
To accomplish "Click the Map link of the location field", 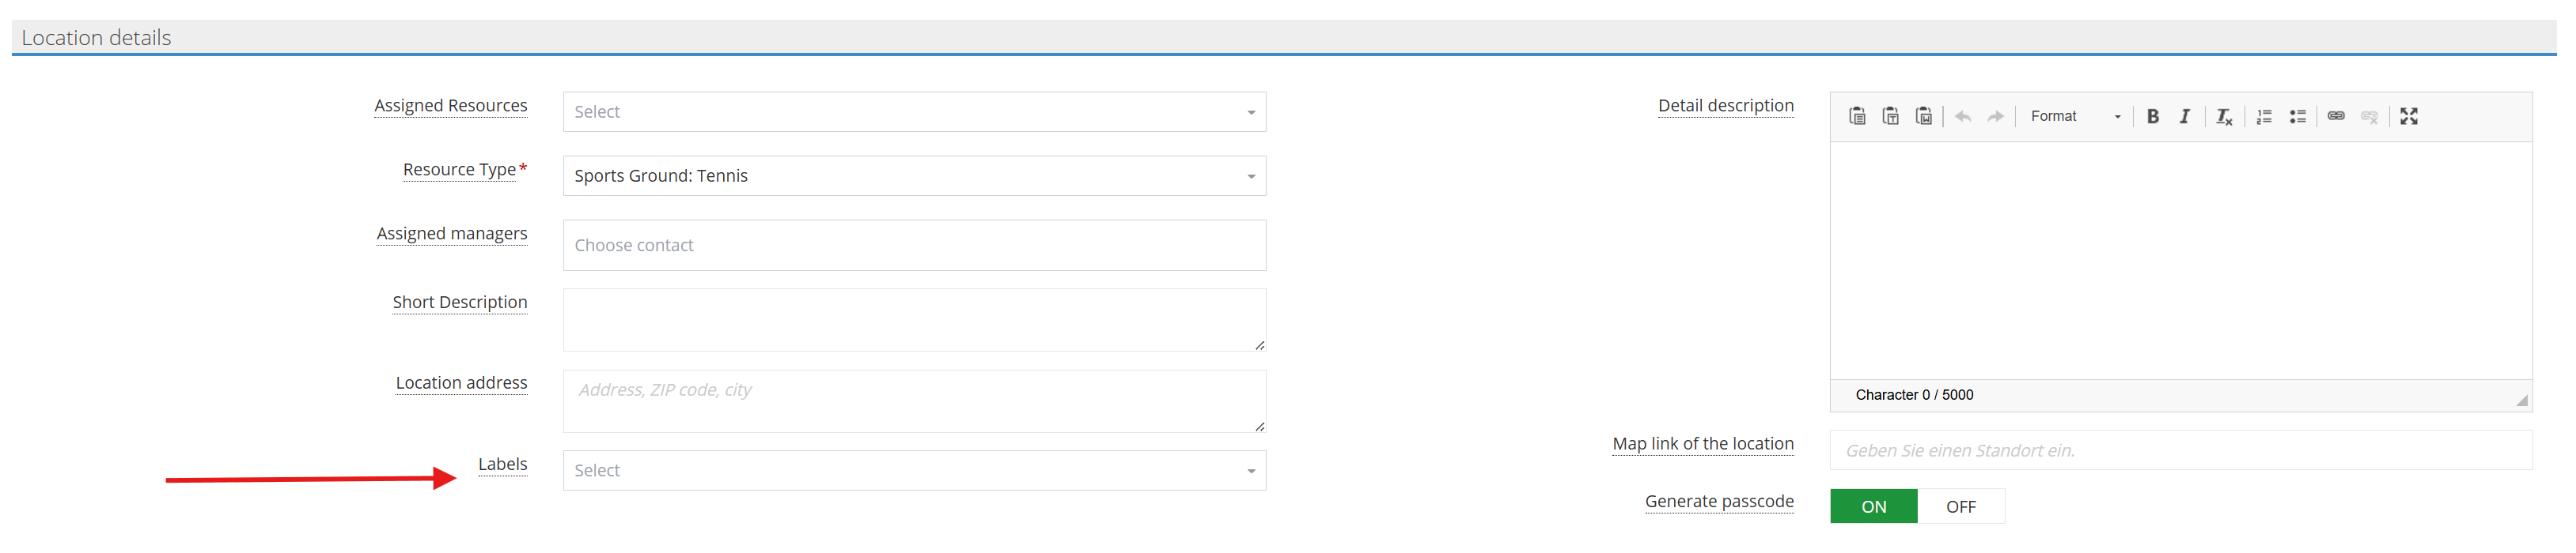I will pyautogui.click(x=2180, y=451).
